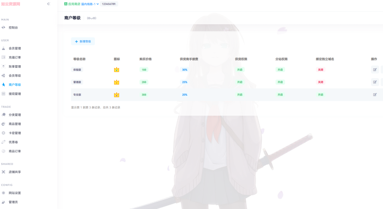Click the gear icon beside 网站设置
This screenshot has height=209, width=383.
(3, 193)
